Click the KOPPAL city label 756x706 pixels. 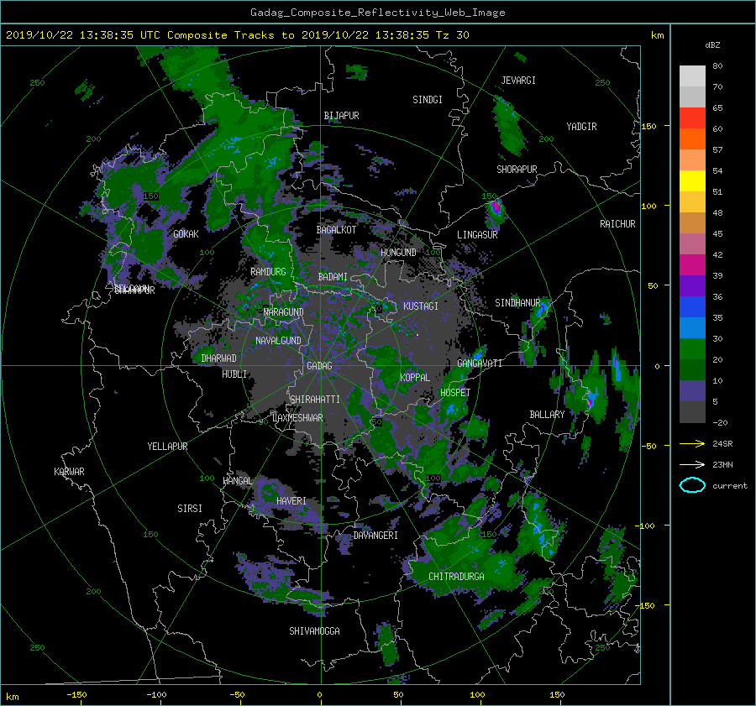click(415, 377)
